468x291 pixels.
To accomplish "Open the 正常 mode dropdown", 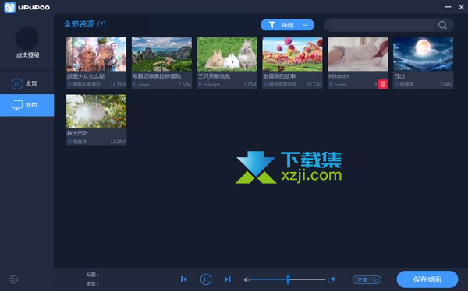I will tap(367, 279).
